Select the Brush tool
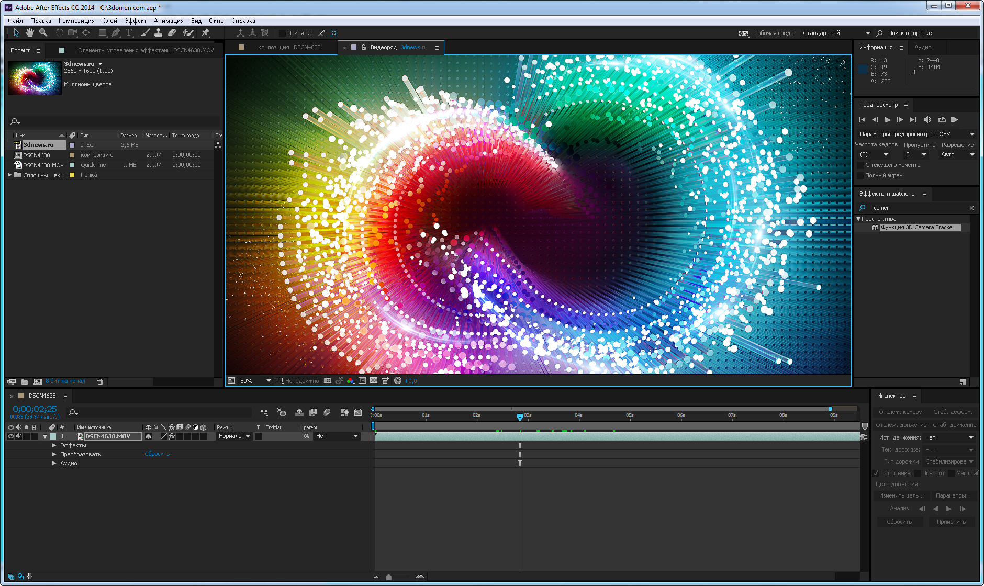This screenshot has width=984, height=586. (x=145, y=32)
